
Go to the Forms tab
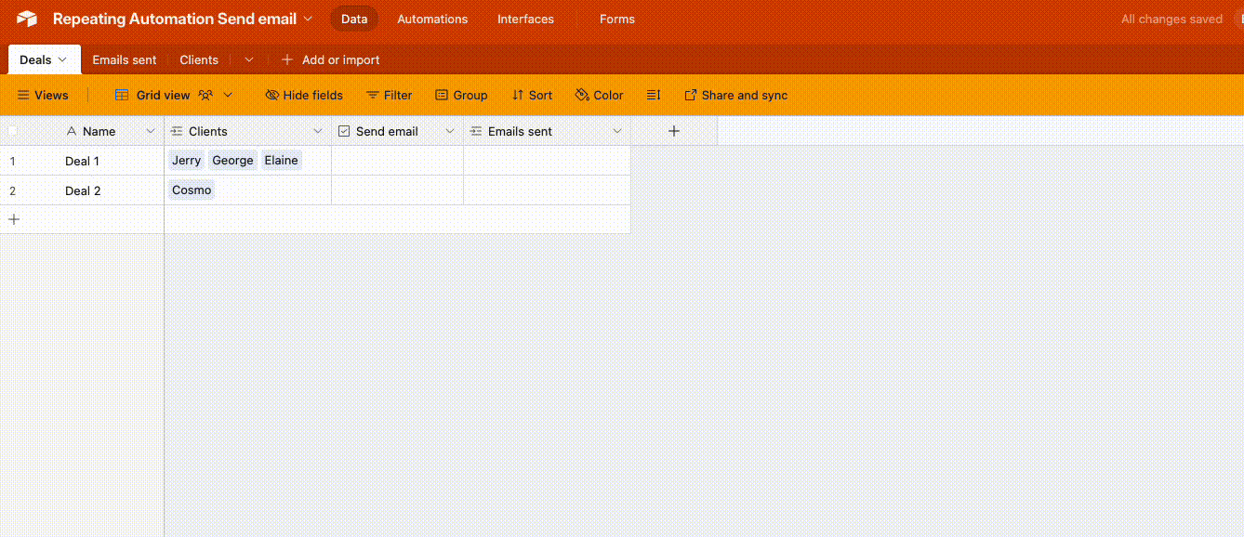pyautogui.click(x=617, y=19)
